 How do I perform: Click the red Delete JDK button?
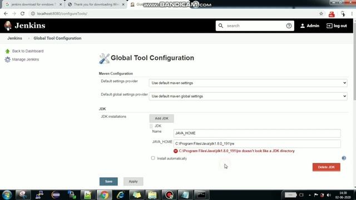(327, 167)
